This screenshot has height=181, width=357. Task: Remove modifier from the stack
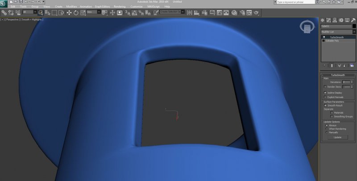click(x=345, y=66)
